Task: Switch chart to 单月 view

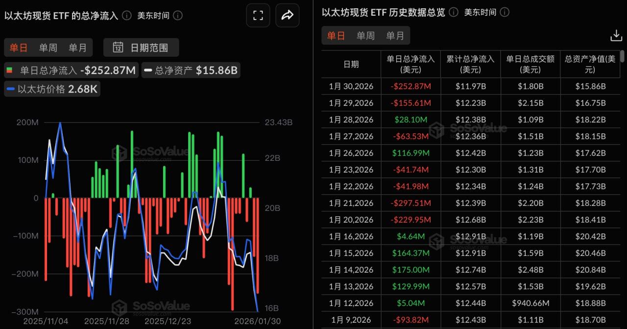Action: pyautogui.click(x=77, y=48)
